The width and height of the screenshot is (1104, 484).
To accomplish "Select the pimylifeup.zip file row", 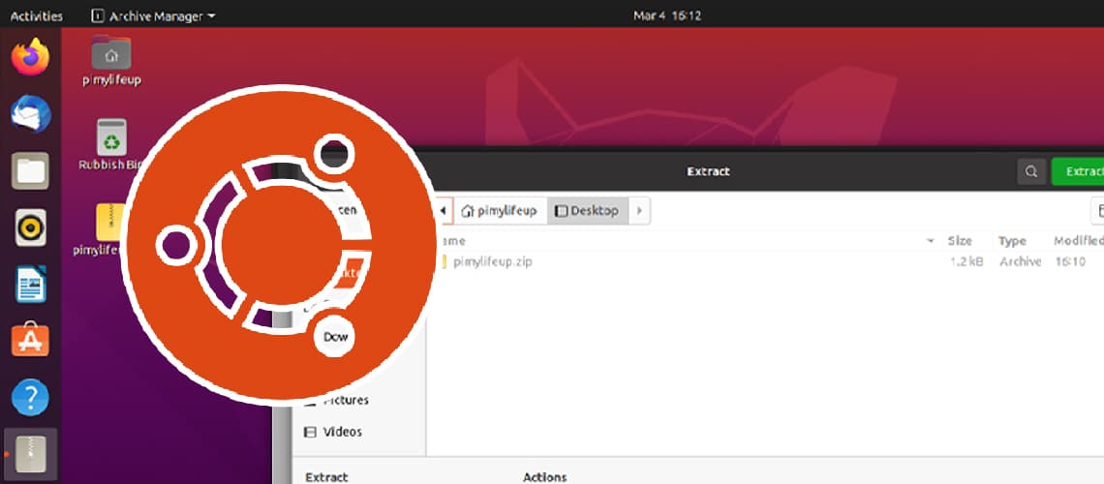I will [767, 261].
